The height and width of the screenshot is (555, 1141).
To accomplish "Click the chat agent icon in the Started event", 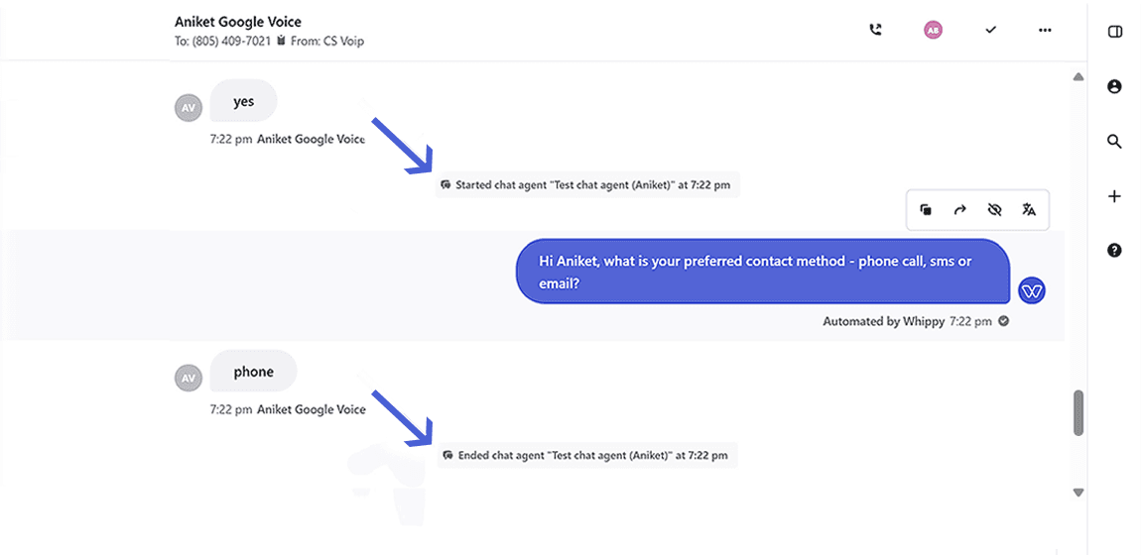I will point(446,185).
